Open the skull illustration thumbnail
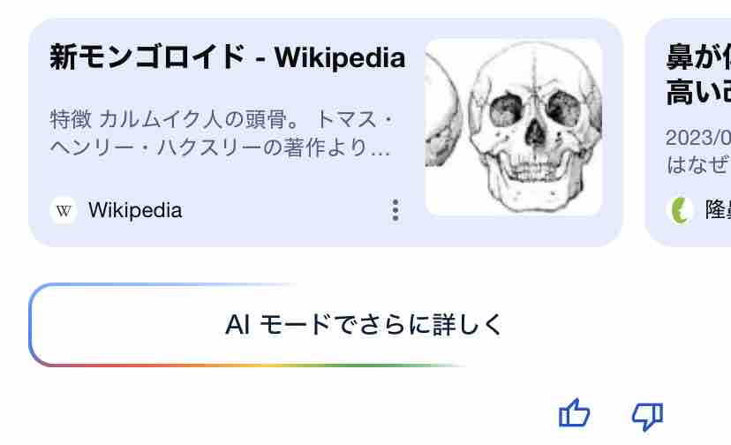 click(514, 127)
